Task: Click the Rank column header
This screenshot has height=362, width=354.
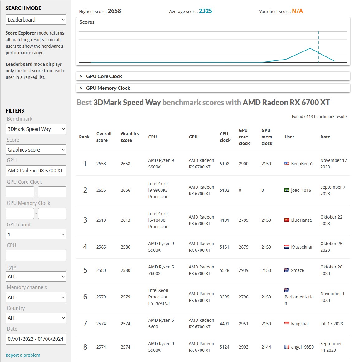Action: [84, 137]
